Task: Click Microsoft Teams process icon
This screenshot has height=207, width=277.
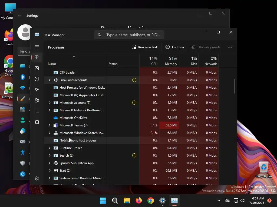Action: [56, 125]
